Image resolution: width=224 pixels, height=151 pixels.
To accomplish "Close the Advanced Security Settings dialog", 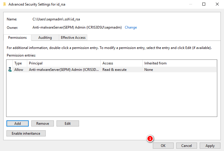I will pyautogui.click(x=217, y=4).
